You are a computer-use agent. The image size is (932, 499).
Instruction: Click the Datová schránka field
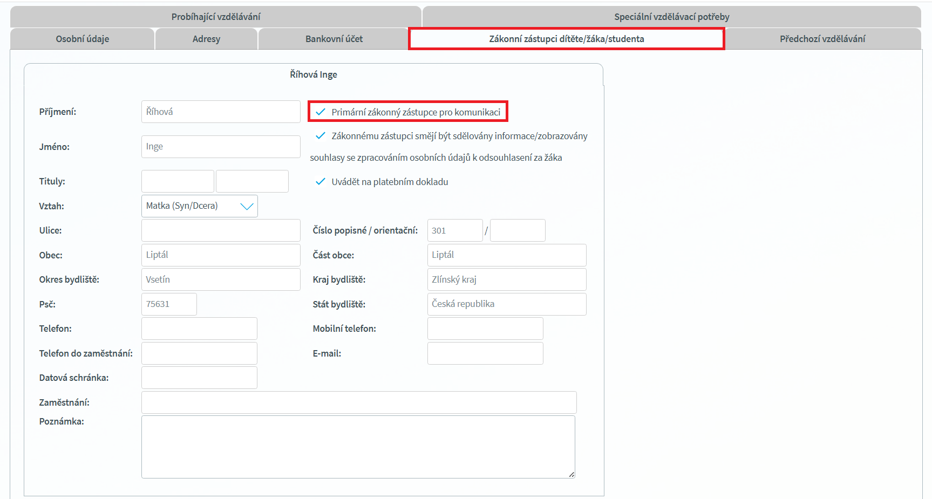(199, 378)
